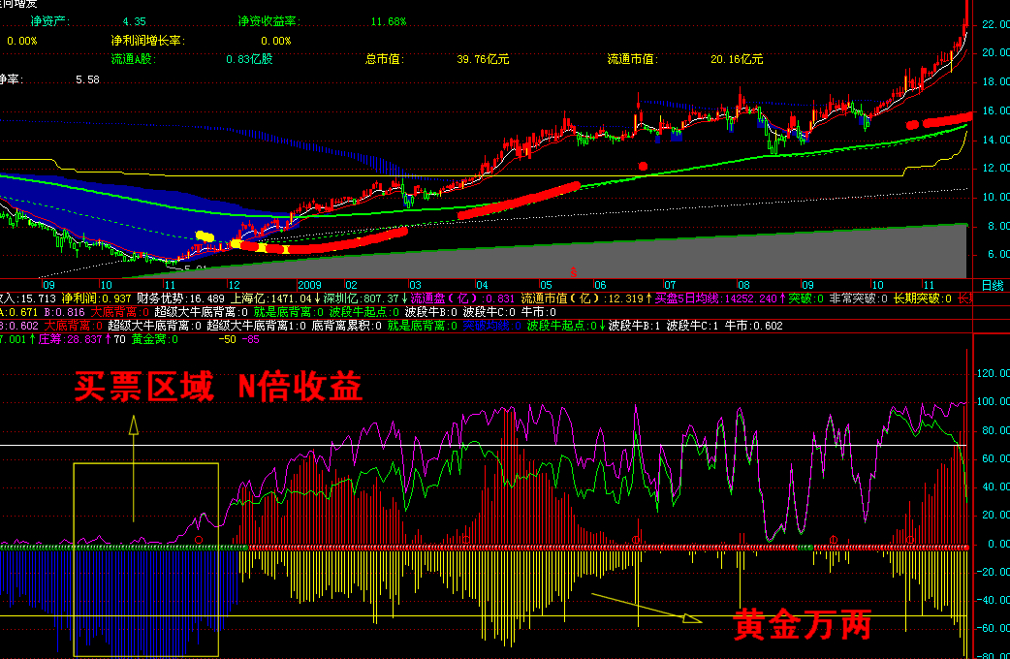
Task: Click the 流通盘(亿):0.831 indicator value
Action: [x=462, y=298]
